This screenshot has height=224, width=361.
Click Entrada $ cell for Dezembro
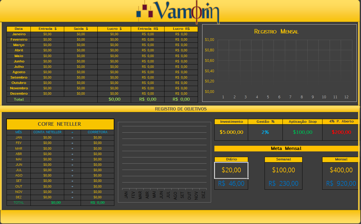tap(47, 93)
